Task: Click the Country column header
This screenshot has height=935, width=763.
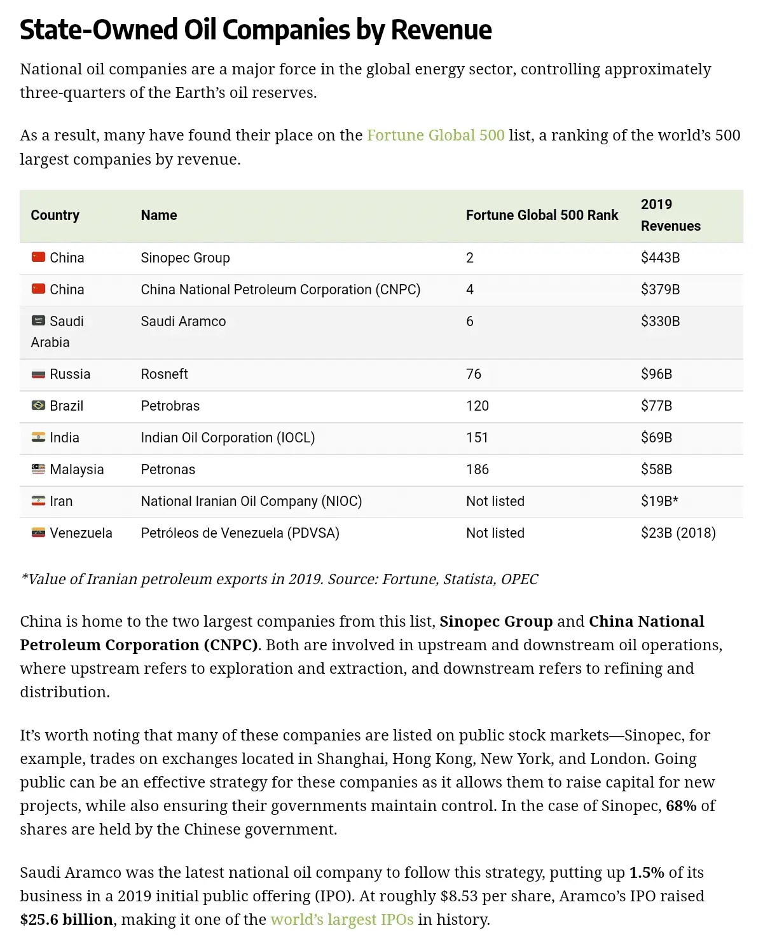Action: pyautogui.click(x=55, y=215)
